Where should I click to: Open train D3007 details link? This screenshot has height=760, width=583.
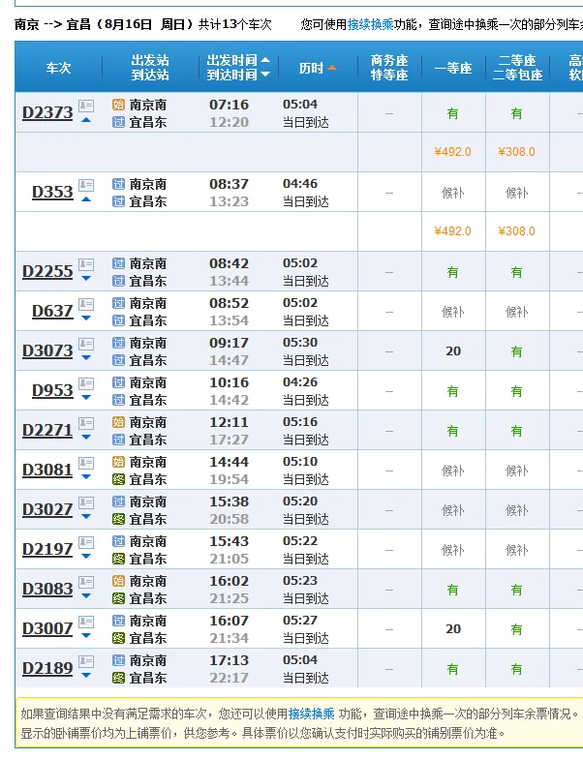click(47, 629)
